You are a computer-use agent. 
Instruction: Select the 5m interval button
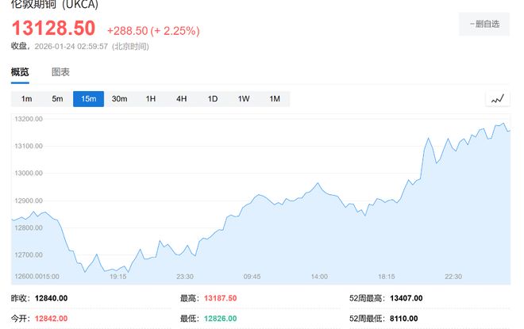(x=57, y=99)
